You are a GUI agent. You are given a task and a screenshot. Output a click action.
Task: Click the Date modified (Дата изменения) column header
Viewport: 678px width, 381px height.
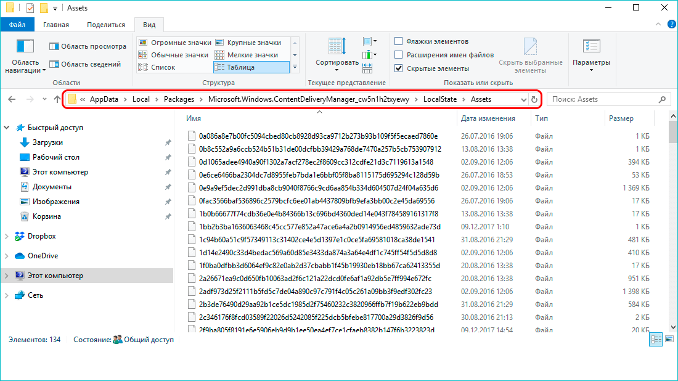click(x=488, y=118)
